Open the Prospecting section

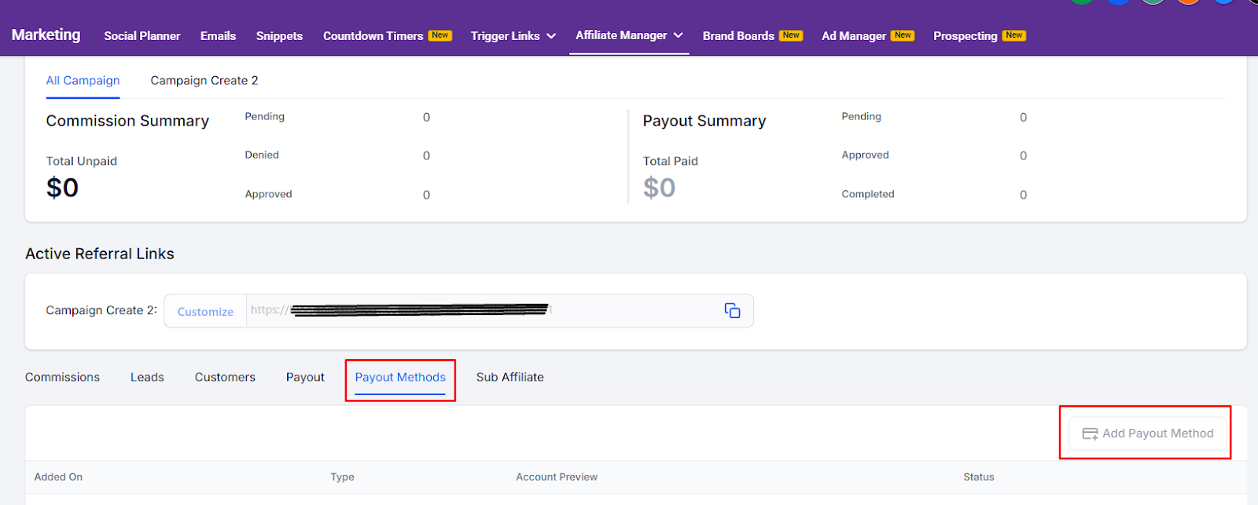pyautogui.click(x=966, y=36)
